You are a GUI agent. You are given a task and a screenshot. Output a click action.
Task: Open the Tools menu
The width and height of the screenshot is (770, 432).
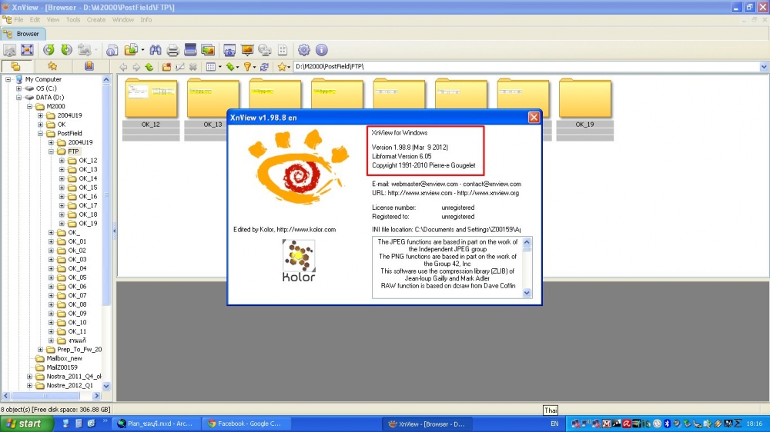pyautogui.click(x=73, y=20)
